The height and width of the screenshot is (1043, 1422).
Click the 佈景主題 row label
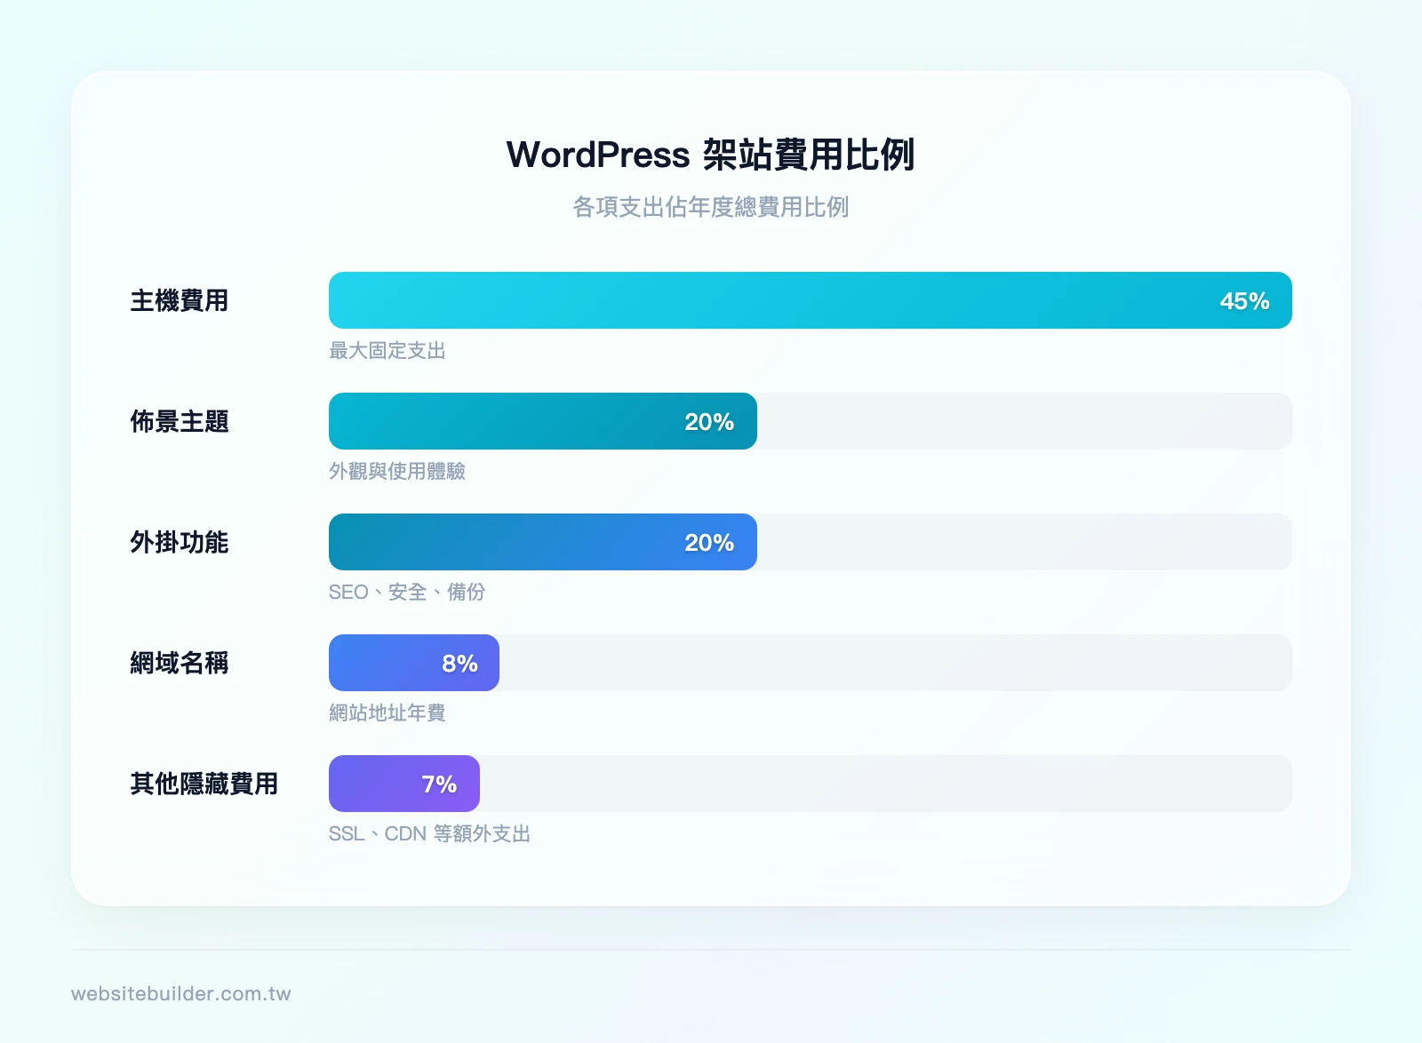[180, 421]
